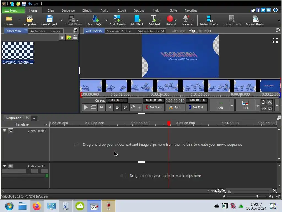This screenshot has height=212, width=282.
Task: Collapse Video Track 1
Action: point(4,131)
